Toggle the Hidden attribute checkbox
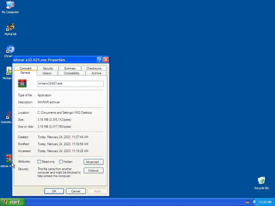This screenshot has width=275, height=206. pos(61,162)
